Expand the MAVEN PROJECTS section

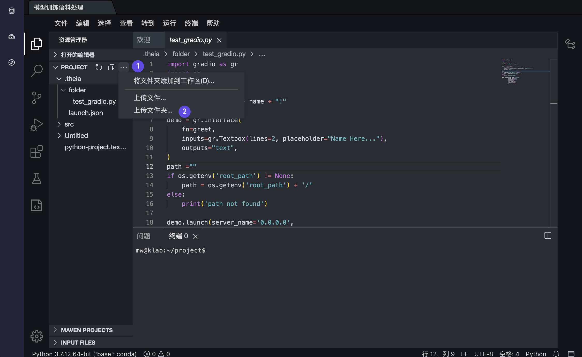coord(87,330)
